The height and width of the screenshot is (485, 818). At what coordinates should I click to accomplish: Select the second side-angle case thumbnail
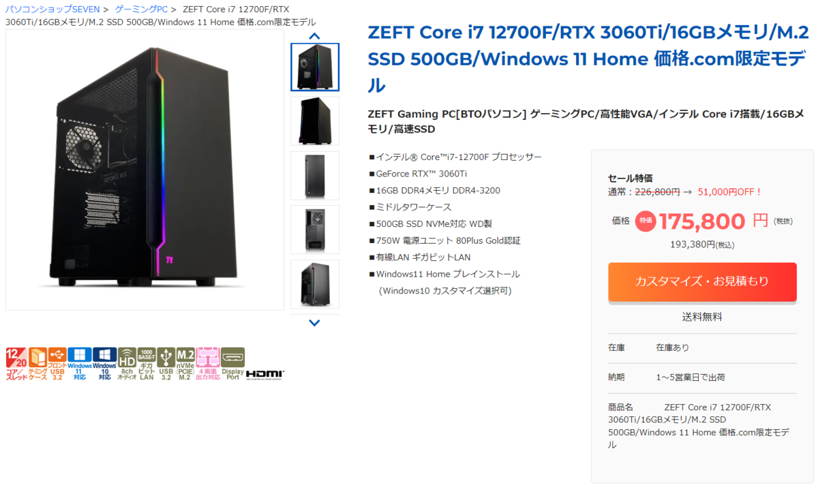pyautogui.click(x=315, y=121)
